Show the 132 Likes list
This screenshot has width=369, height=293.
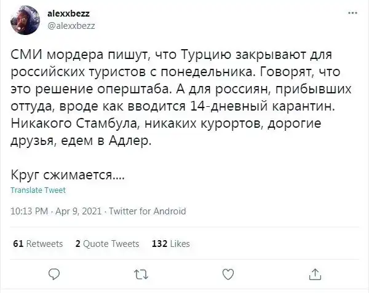[x=170, y=243]
